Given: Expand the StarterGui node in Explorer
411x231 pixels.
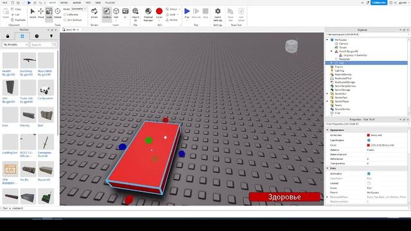Looking at the screenshot, I should [x=327, y=94].
